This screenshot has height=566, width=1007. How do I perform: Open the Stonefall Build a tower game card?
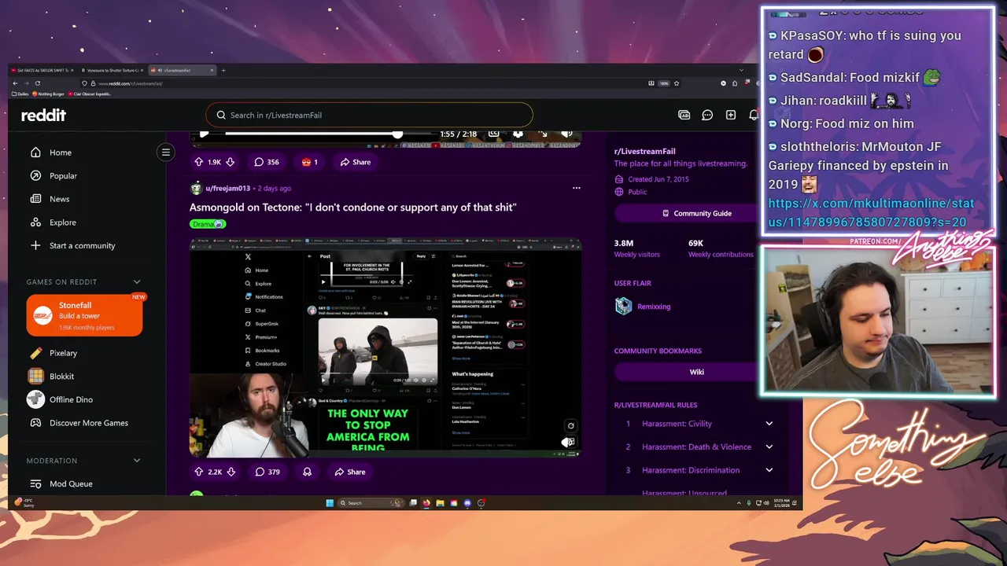(84, 315)
